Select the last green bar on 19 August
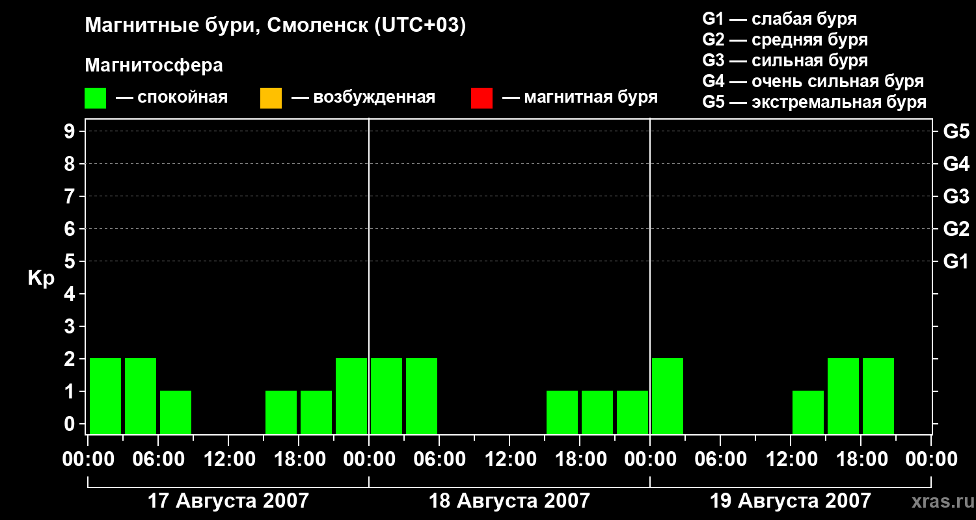This screenshot has height=520, width=976. coord(878,396)
